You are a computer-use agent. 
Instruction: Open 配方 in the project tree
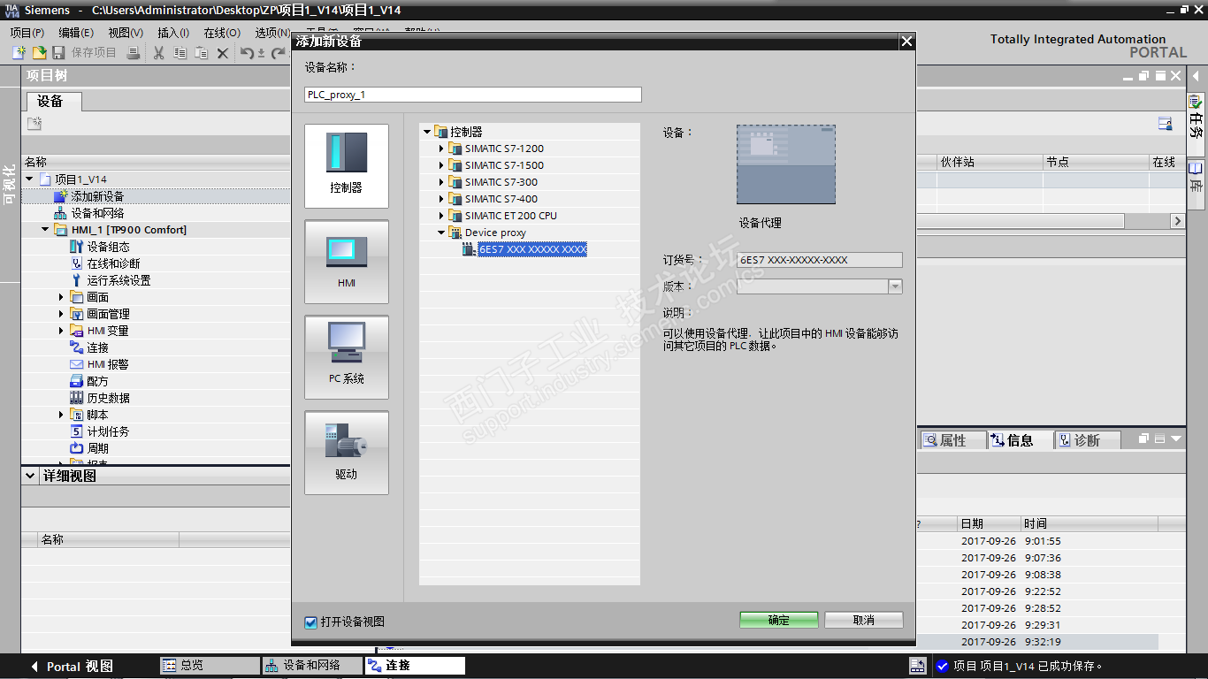click(x=97, y=381)
